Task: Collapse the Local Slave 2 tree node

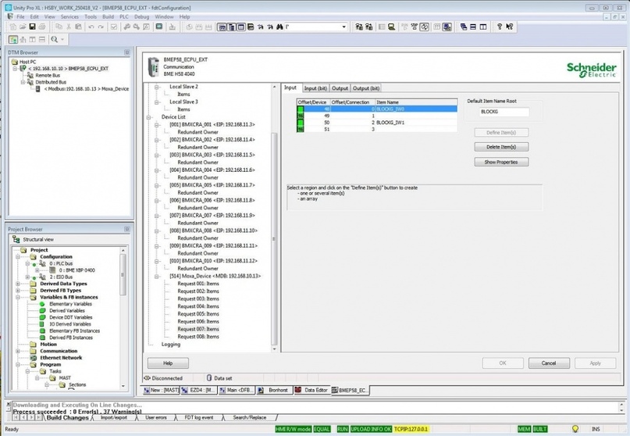Action: (157, 87)
